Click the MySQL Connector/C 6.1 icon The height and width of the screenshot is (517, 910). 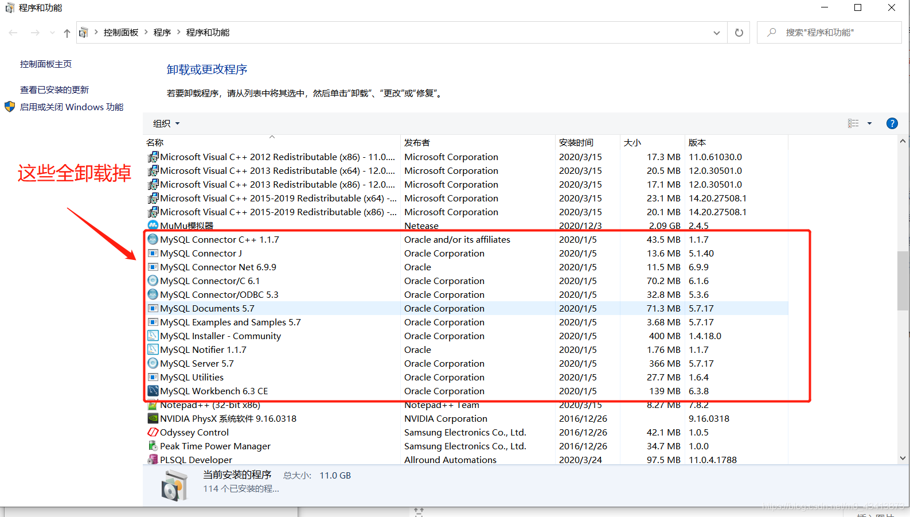pyautogui.click(x=153, y=281)
